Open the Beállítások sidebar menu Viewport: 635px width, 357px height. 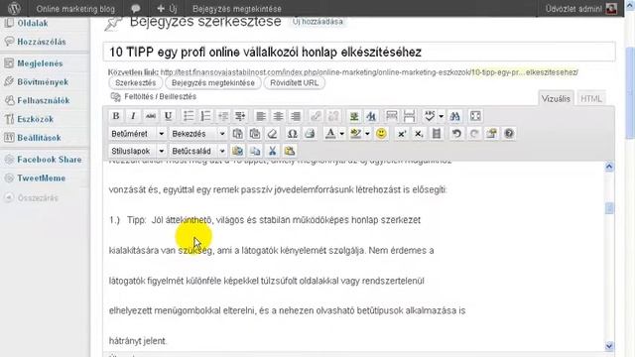[x=39, y=138]
